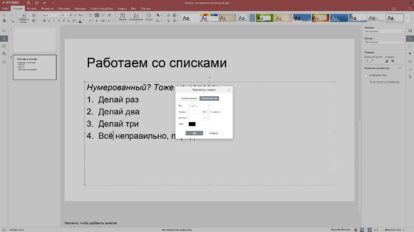Open the Тип numbering dropdown in dialog
This screenshot has height=232, width=414.
tap(199, 106)
